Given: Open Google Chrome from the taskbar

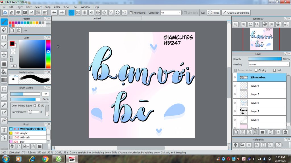Looking at the screenshot, I should pos(45,159).
